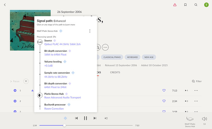Viewport: 212px width, 129px height.
Task: Expand the Focus options
Action: 15,81
